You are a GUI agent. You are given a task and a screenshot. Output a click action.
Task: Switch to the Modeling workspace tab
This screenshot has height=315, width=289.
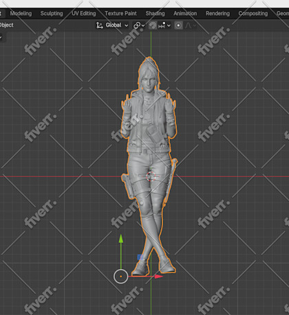coord(21,14)
